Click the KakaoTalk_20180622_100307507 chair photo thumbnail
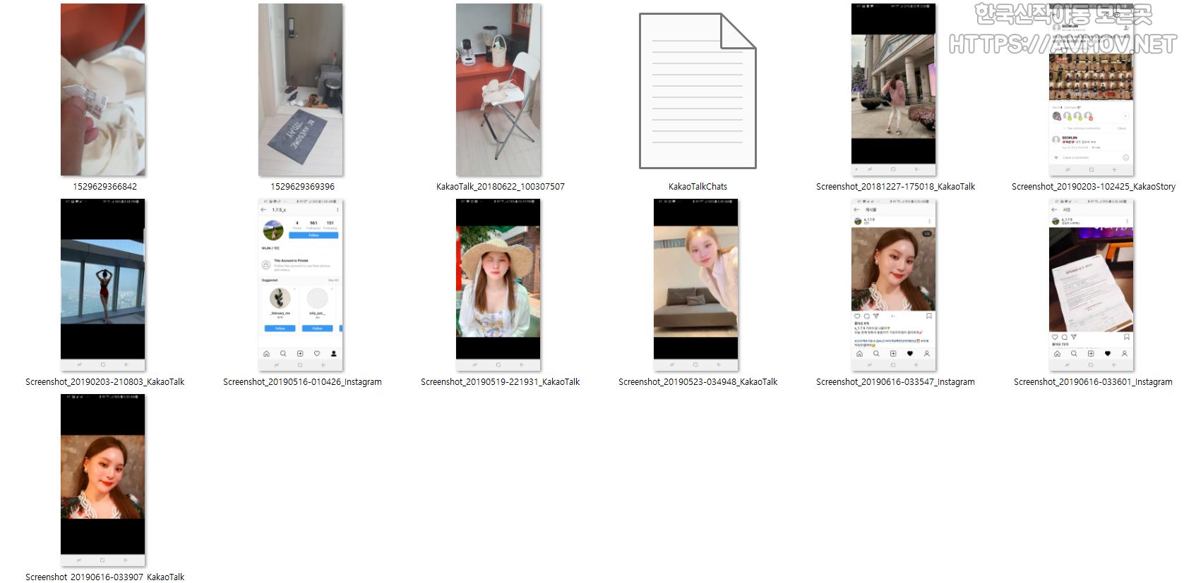The height and width of the screenshot is (583, 1184). pos(498,90)
